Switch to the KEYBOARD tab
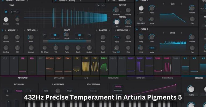Image resolution: width=206 pixels, height=107 pixels. pyautogui.click(x=23, y=78)
